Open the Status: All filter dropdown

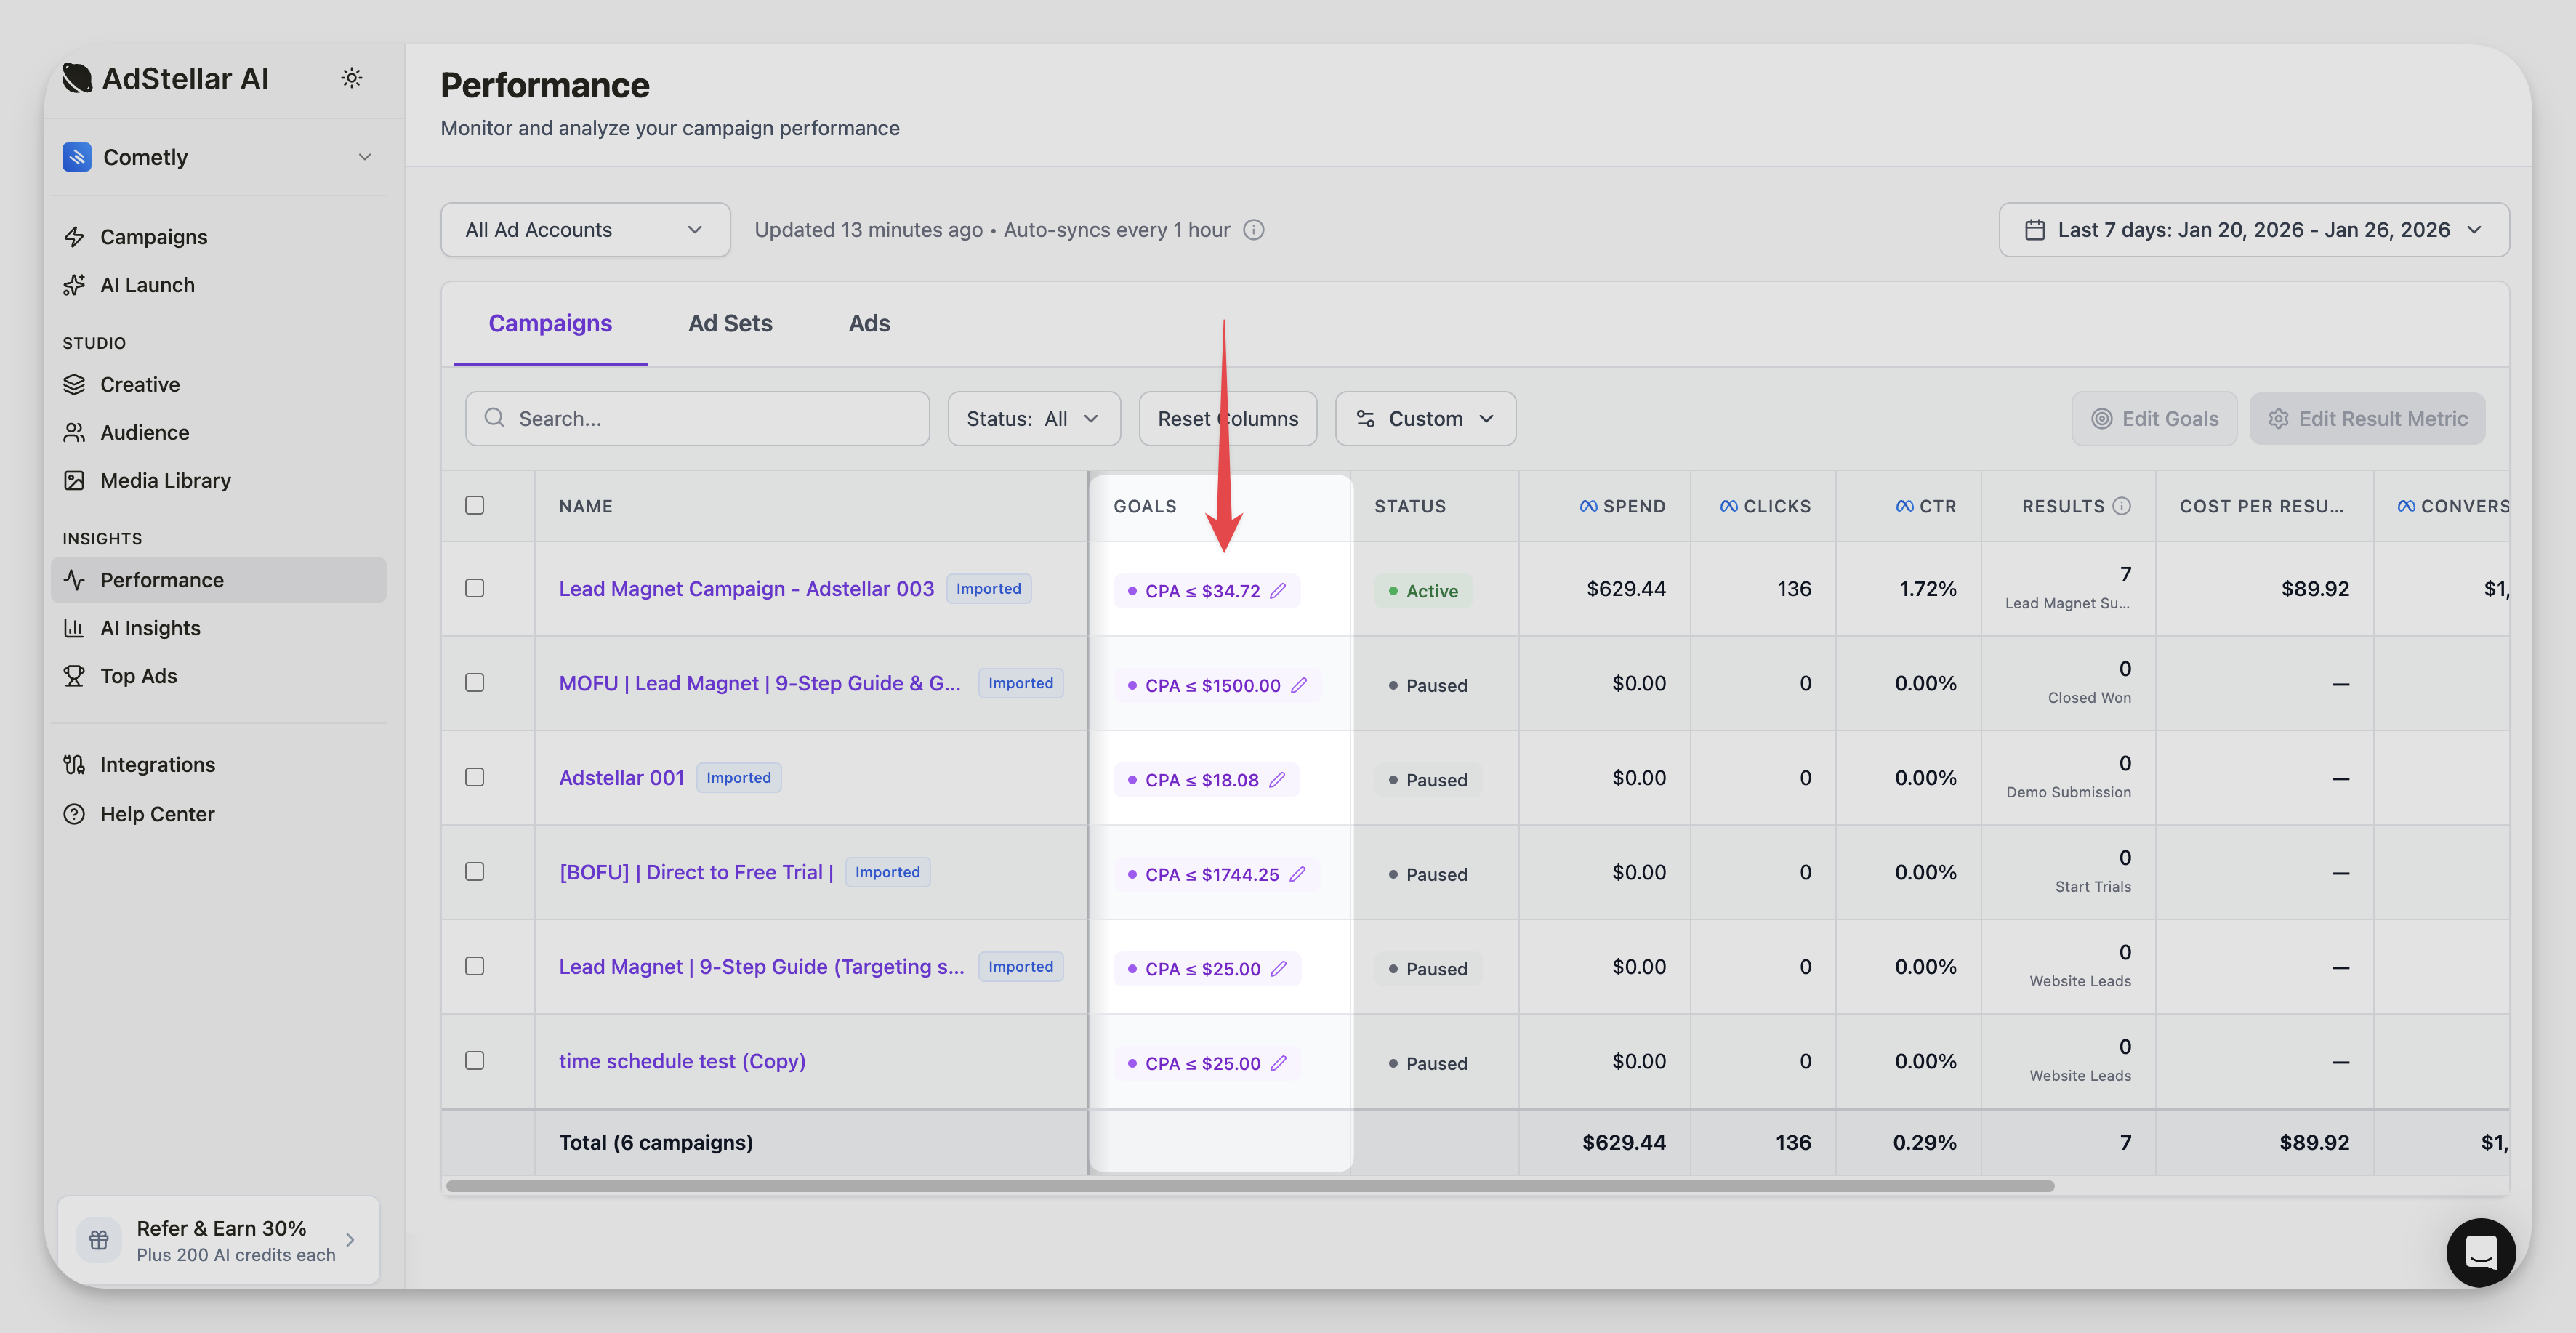pos(1033,419)
